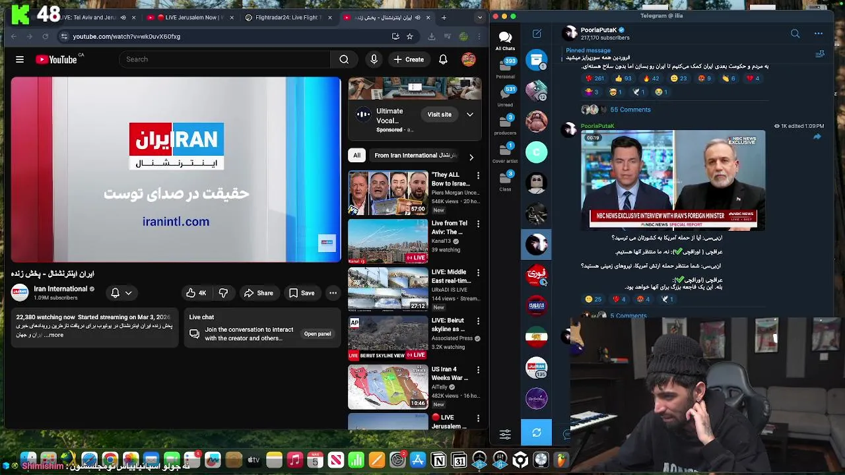The width and height of the screenshot is (845, 475).
Task: Open YouTube notifications bell in header
Action: 443,59
